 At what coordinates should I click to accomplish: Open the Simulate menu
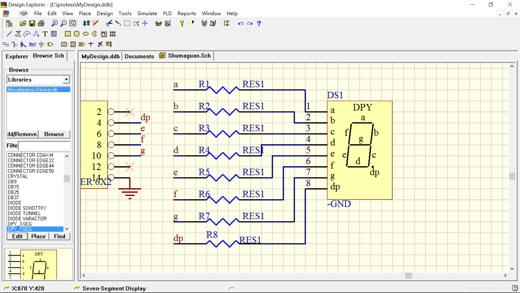click(147, 13)
